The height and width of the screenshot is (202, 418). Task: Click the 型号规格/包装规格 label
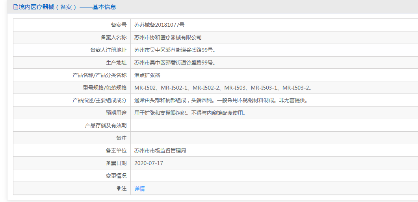(x=104, y=88)
